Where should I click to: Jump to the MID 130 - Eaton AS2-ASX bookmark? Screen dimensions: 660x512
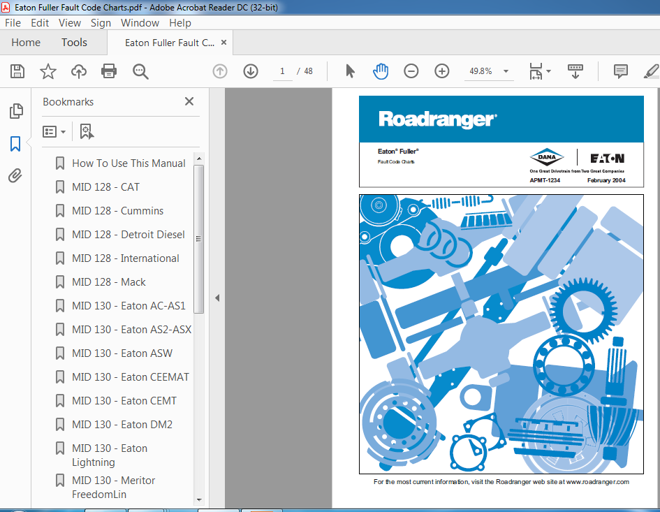pyautogui.click(x=132, y=330)
